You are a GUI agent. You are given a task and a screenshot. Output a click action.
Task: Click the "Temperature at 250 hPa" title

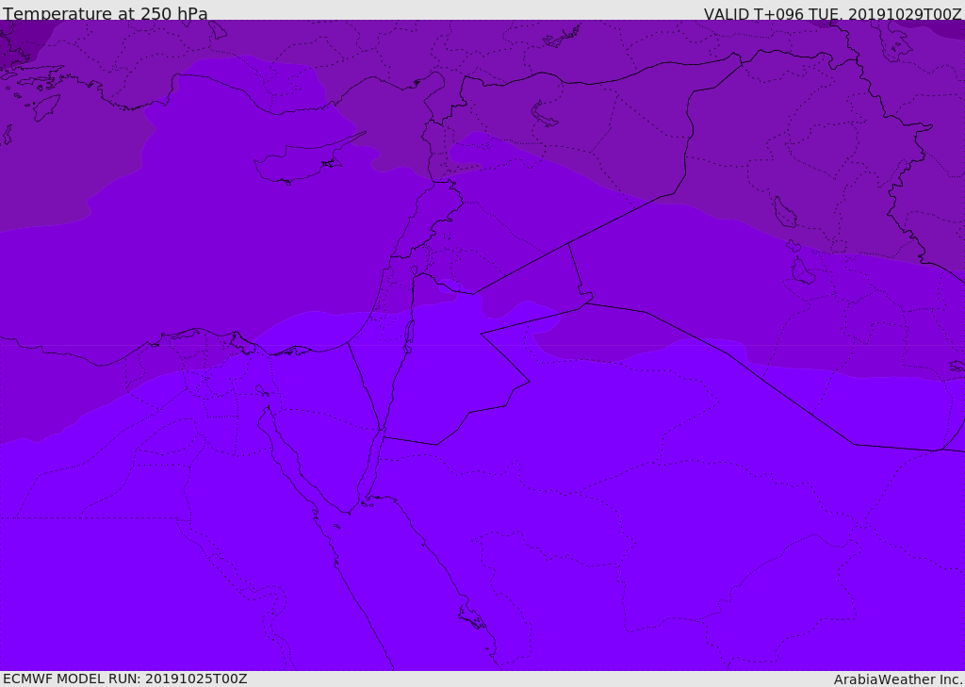click(x=106, y=13)
